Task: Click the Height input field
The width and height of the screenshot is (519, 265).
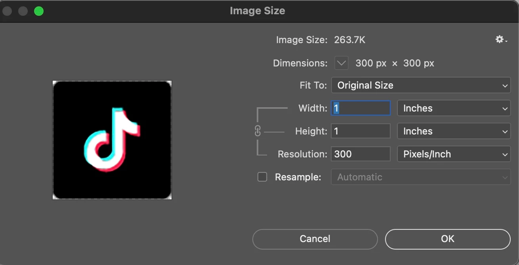Action: (x=361, y=131)
